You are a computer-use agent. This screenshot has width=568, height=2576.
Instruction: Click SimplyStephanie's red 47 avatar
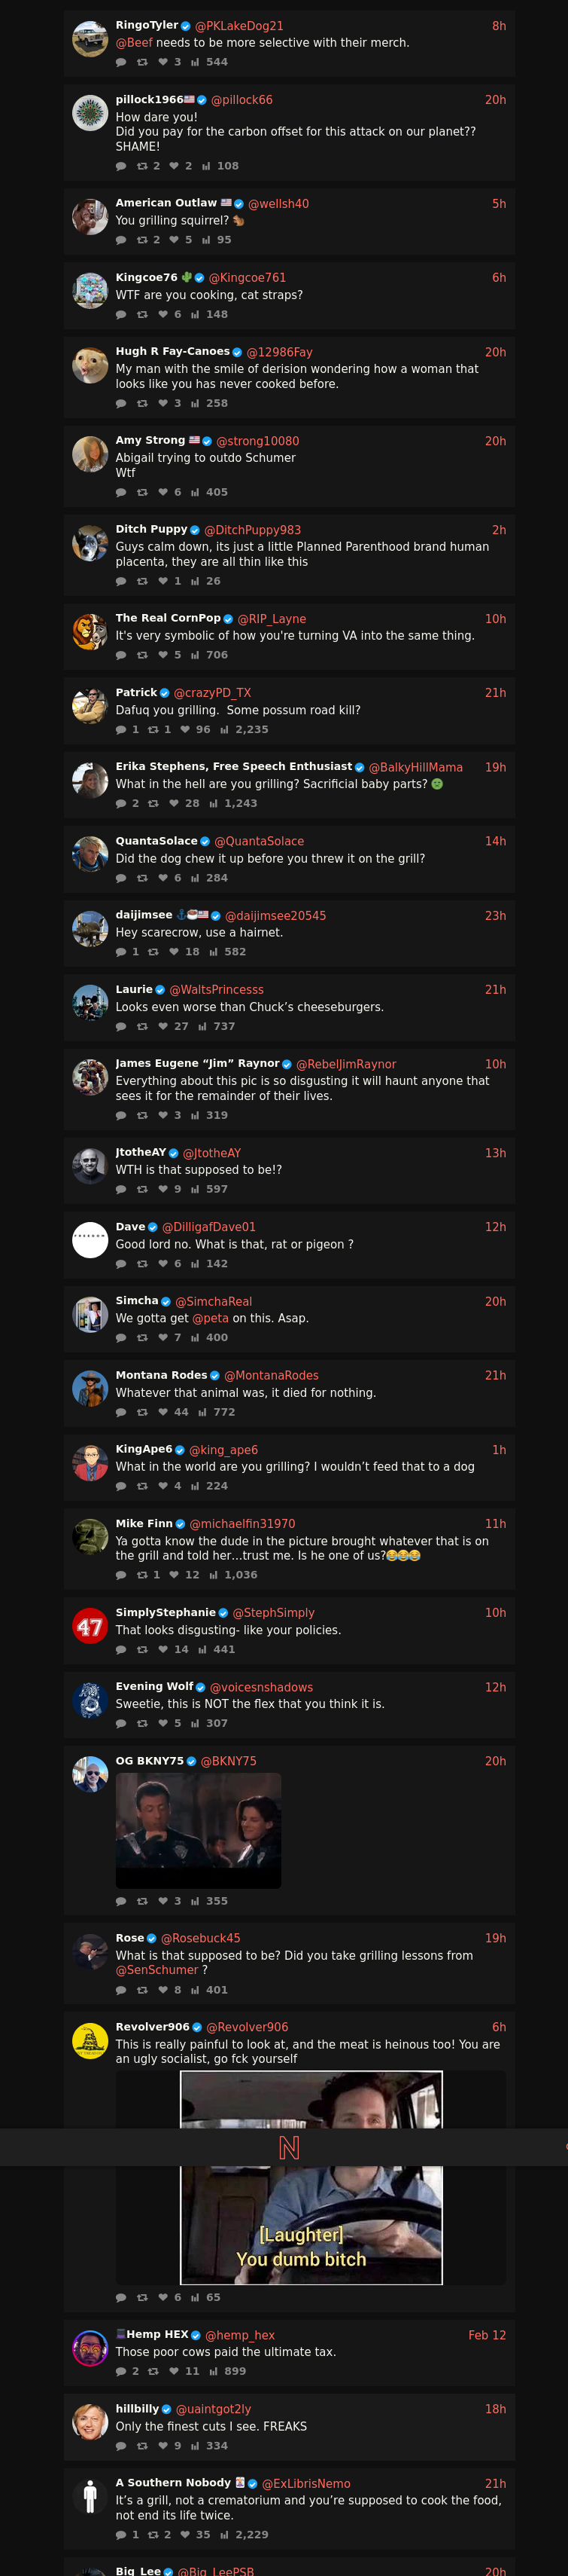pyautogui.click(x=90, y=1626)
